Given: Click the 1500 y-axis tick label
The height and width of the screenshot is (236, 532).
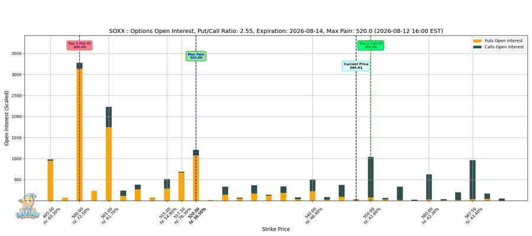Looking at the screenshot, I should click(17, 138).
